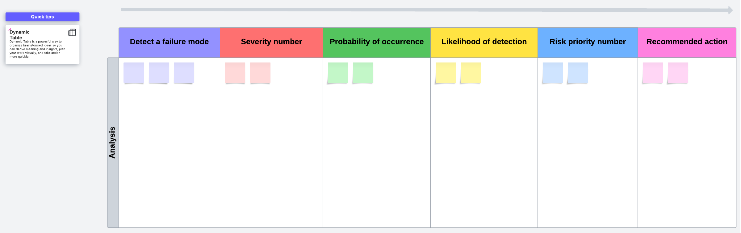Click the Probability of occurrence header
741x233 pixels.
[x=376, y=42]
